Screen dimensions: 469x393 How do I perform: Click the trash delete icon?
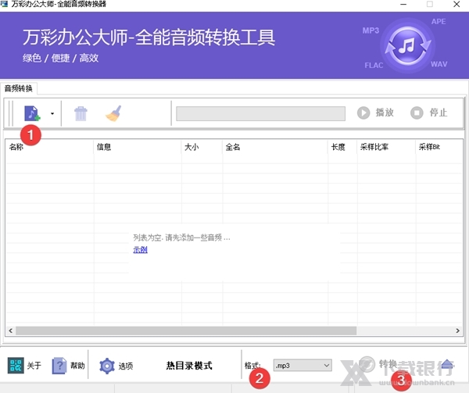coord(81,113)
